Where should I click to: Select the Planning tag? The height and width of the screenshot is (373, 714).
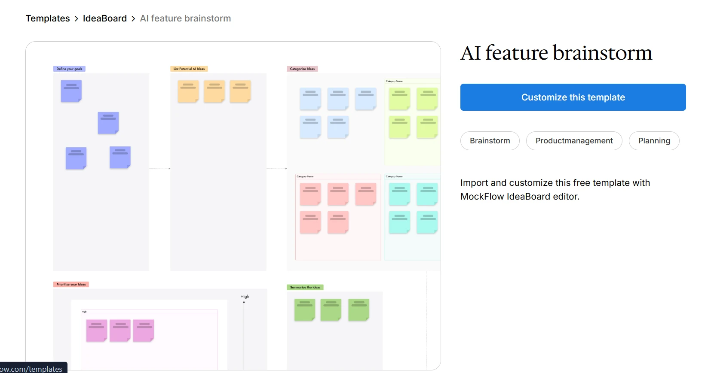(x=654, y=141)
